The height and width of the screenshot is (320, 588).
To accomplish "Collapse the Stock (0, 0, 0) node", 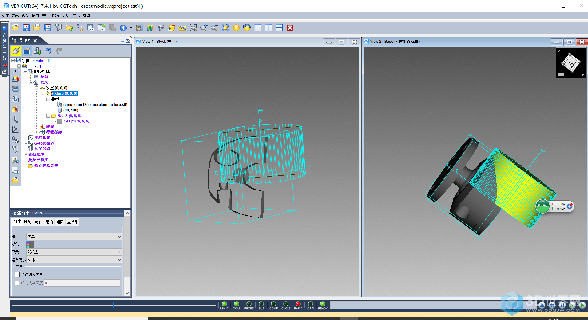I will 48,116.
